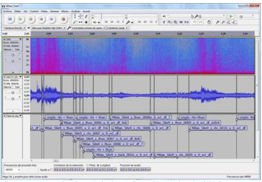Close the waveform track with its X

point(5,77)
